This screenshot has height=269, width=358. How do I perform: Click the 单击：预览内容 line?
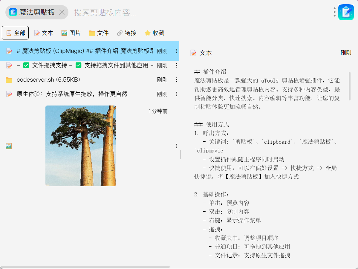[x=226, y=203]
